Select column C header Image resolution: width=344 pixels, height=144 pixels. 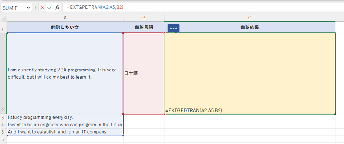tap(250, 18)
